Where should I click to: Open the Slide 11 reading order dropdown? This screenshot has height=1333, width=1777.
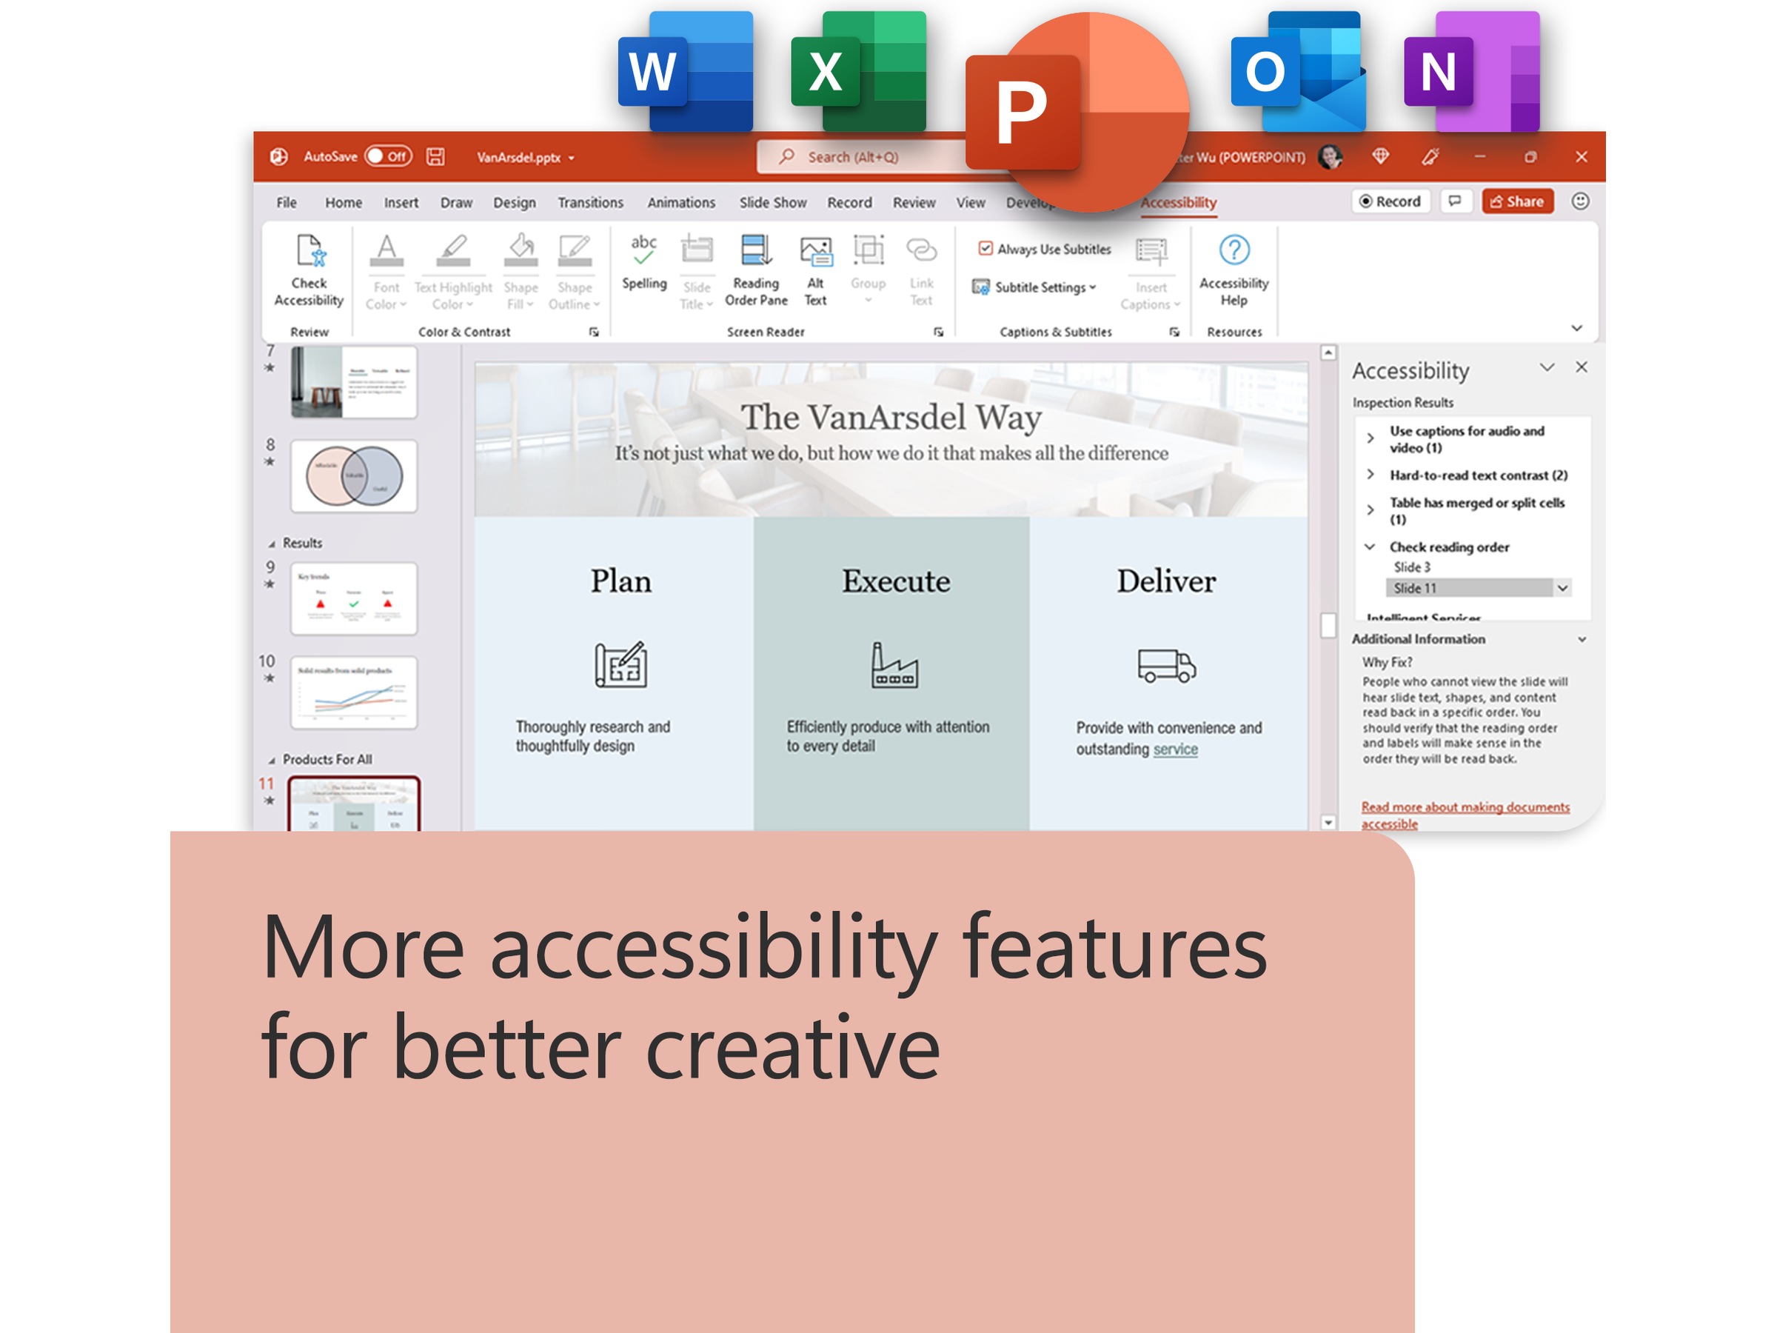click(1562, 587)
